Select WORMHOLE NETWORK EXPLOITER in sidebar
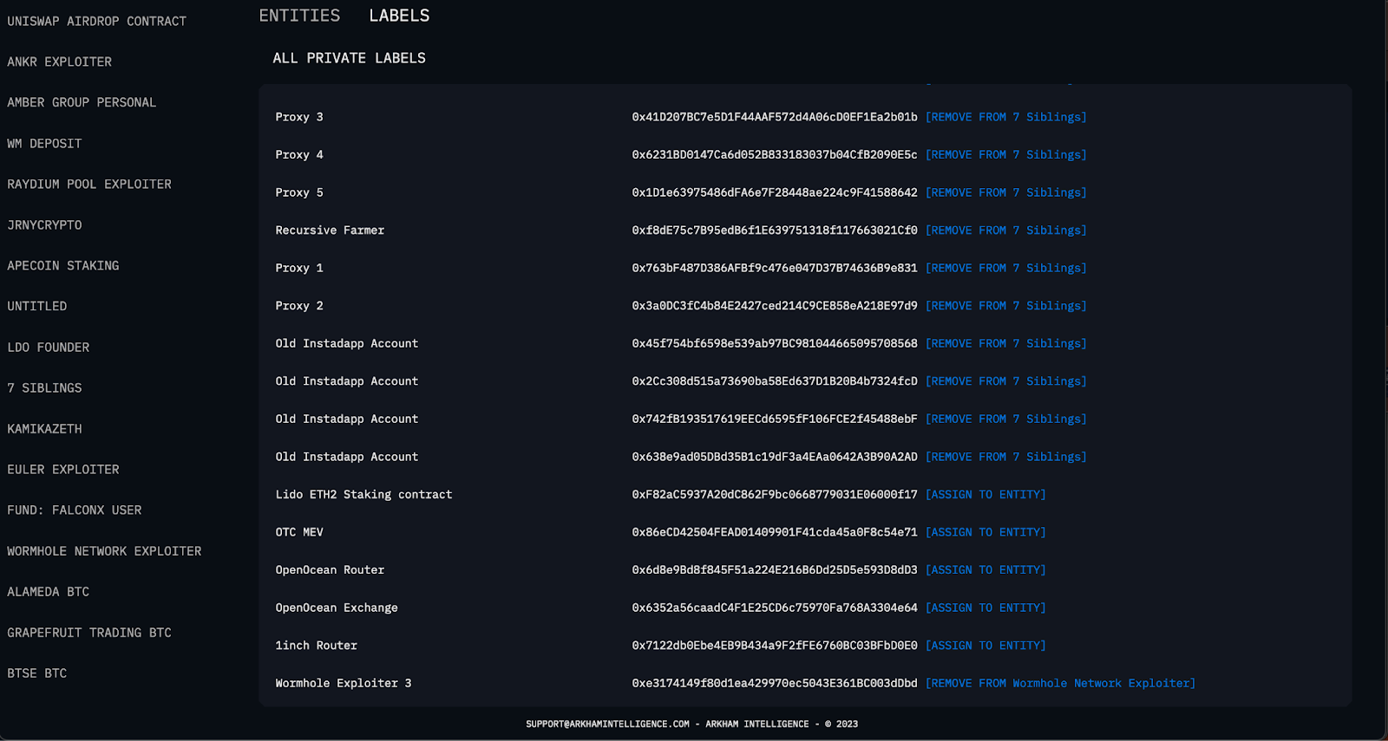The image size is (1388, 741). coord(104,550)
